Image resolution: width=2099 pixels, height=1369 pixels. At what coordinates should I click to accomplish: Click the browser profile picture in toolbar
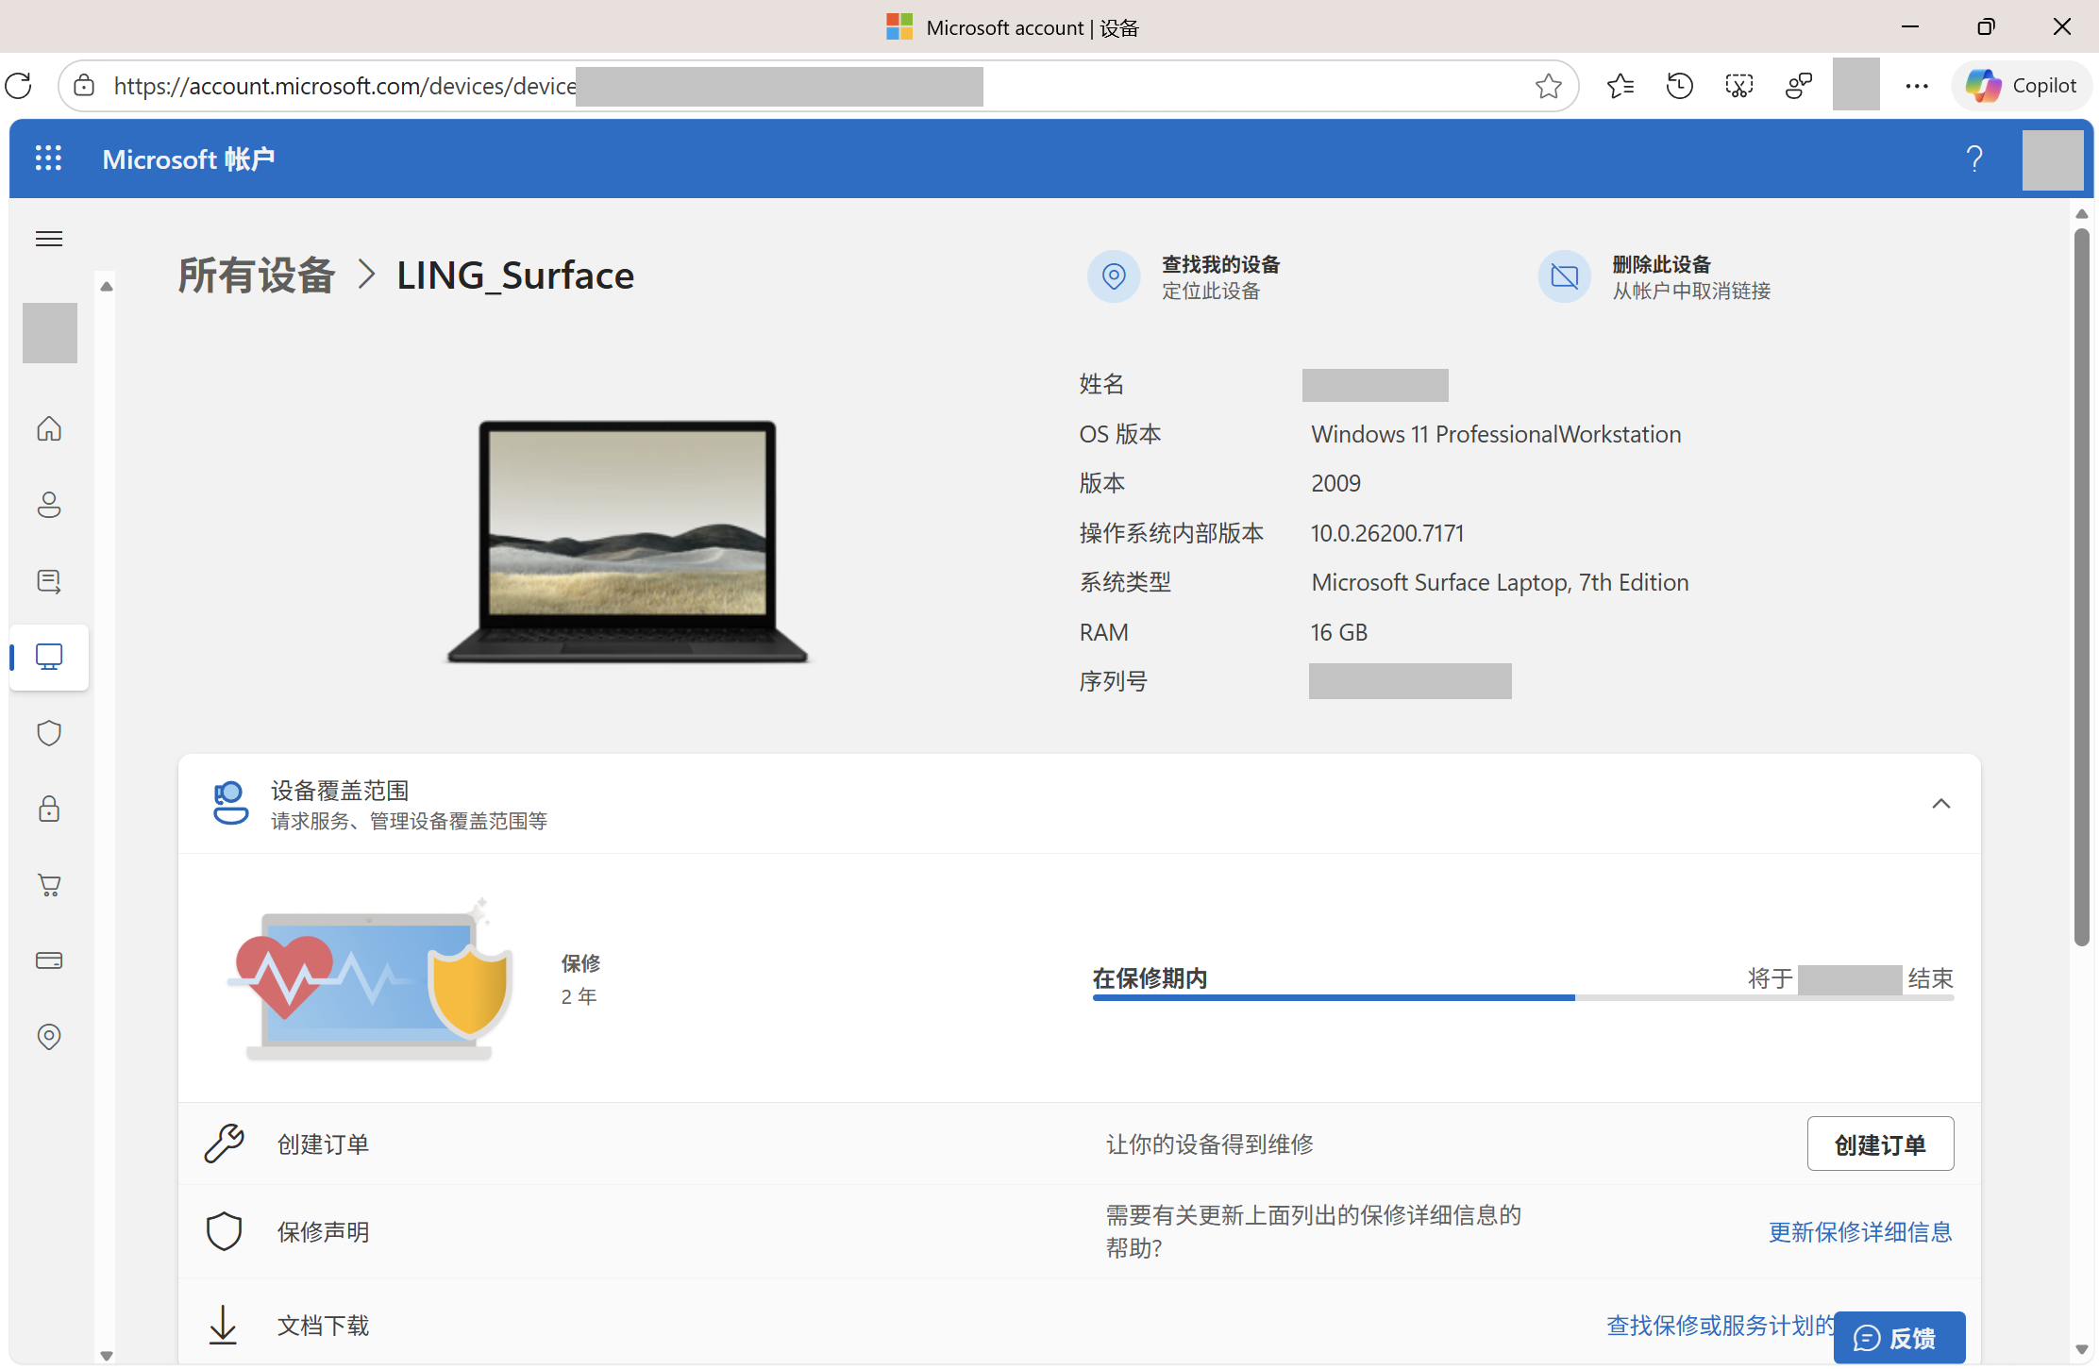coord(1856,84)
